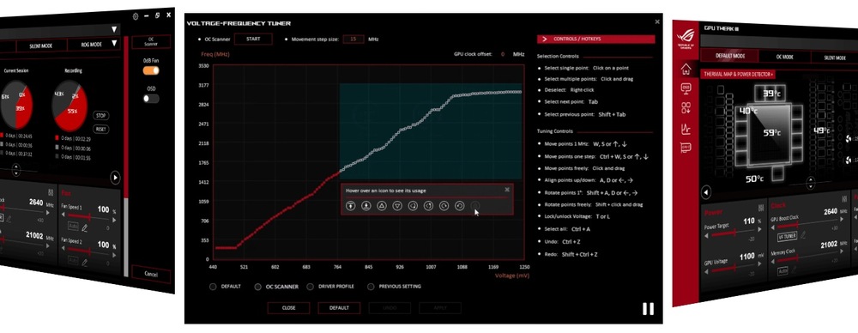Click the four-squares download icon in red sidebar
This screenshot has height=333, width=858.
coord(686,108)
